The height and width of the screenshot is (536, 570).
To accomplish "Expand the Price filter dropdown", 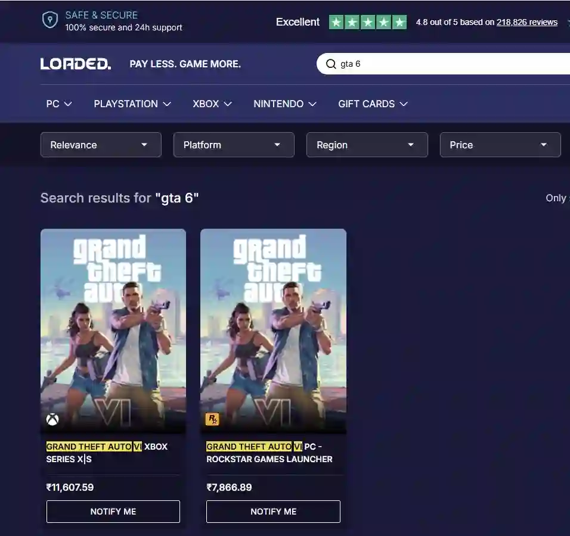I will tap(500, 145).
